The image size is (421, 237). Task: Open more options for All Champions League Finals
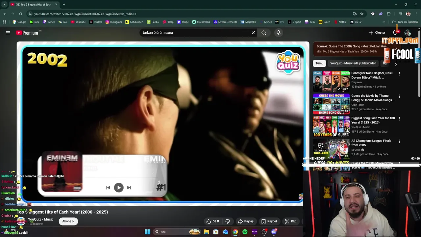399,141
